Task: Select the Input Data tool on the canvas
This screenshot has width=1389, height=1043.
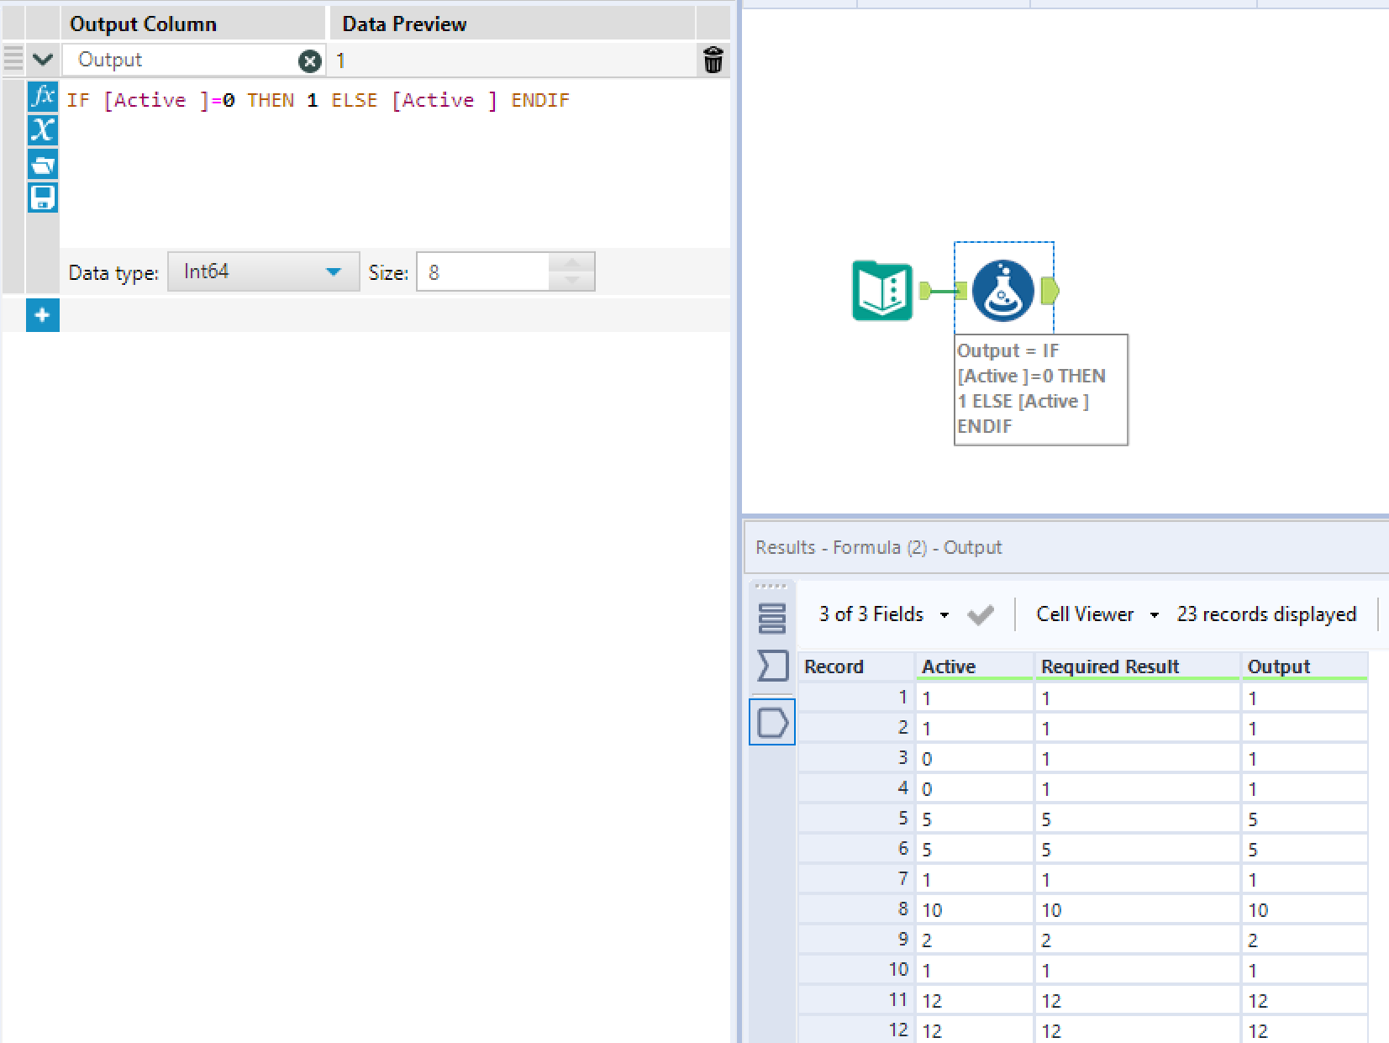Action: [881, 291]
